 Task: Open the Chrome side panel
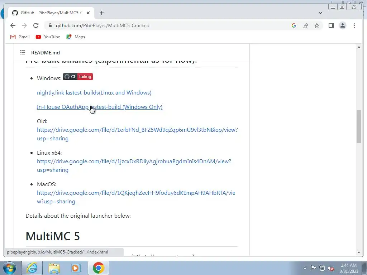click(x=331, y=25)
